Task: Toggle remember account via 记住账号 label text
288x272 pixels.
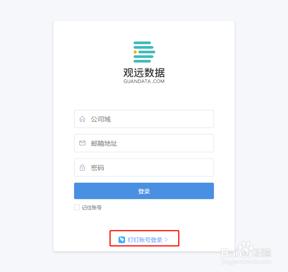Action: (92, 207)
